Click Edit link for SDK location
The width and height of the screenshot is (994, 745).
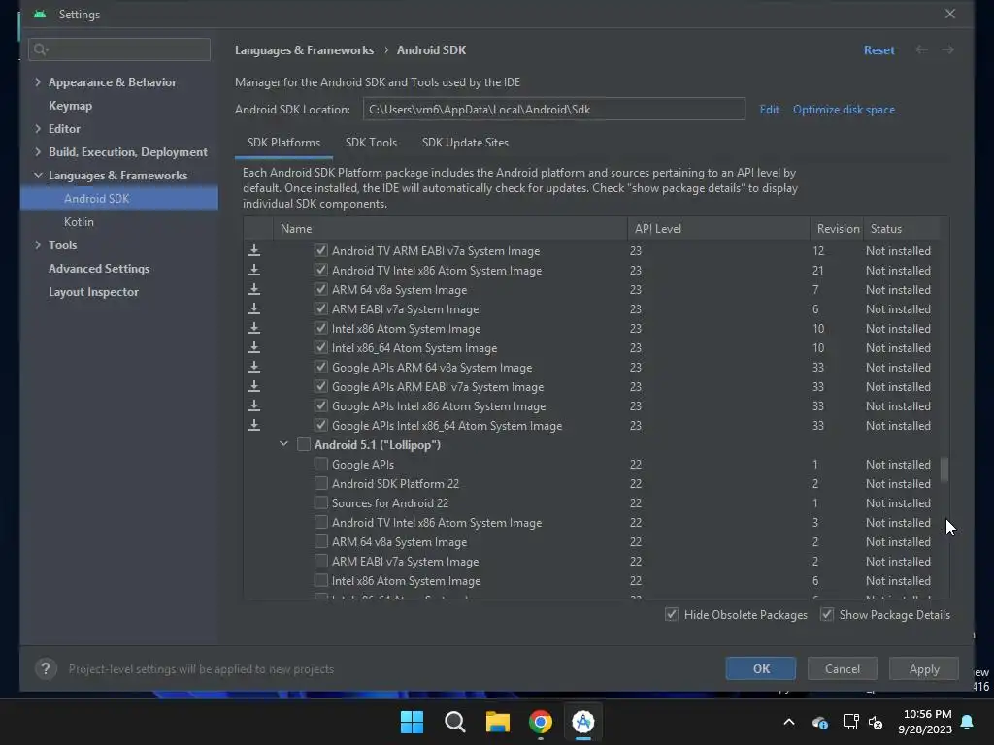769,110
